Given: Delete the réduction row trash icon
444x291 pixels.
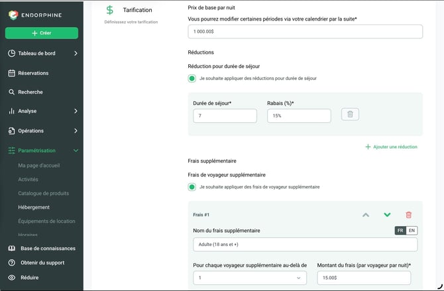Looking at the screenshot, I should (x=350, y=114).
